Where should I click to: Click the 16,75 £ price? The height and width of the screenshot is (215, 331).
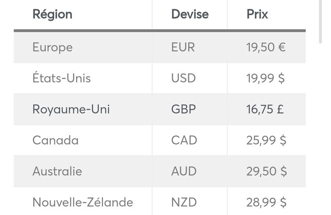tap(265, 109)
